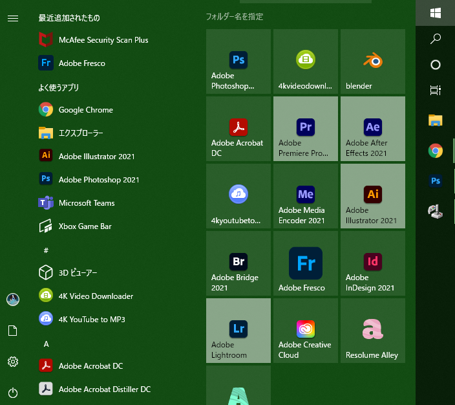This screenshot has height=405, width=455.
Task: Open the blender tile
Action: (373, 61)
